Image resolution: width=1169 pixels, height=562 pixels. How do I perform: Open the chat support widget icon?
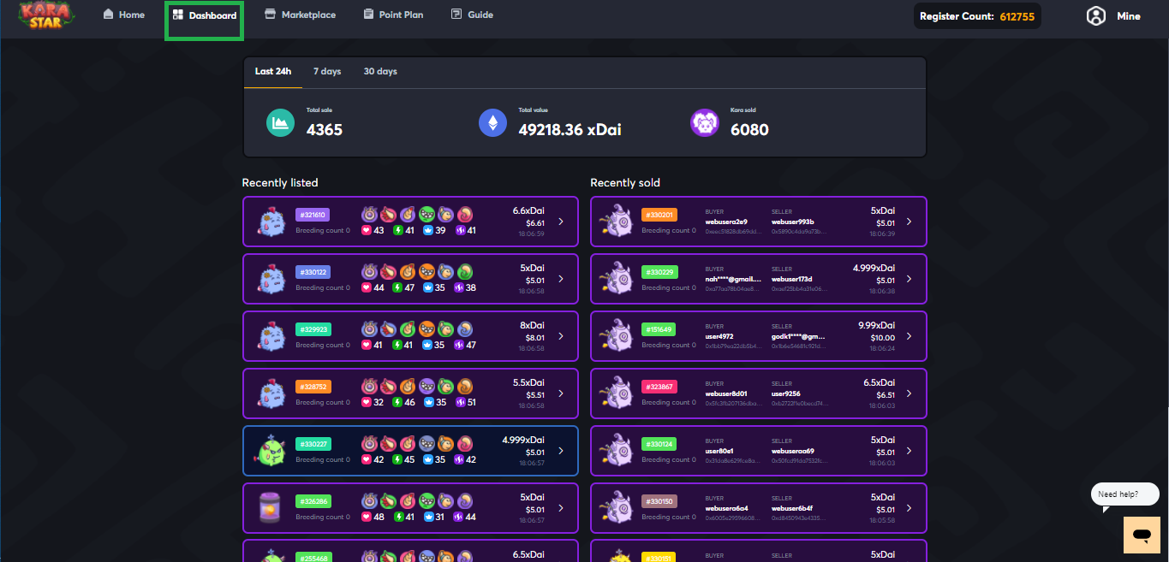click(x=1141, y=535)
